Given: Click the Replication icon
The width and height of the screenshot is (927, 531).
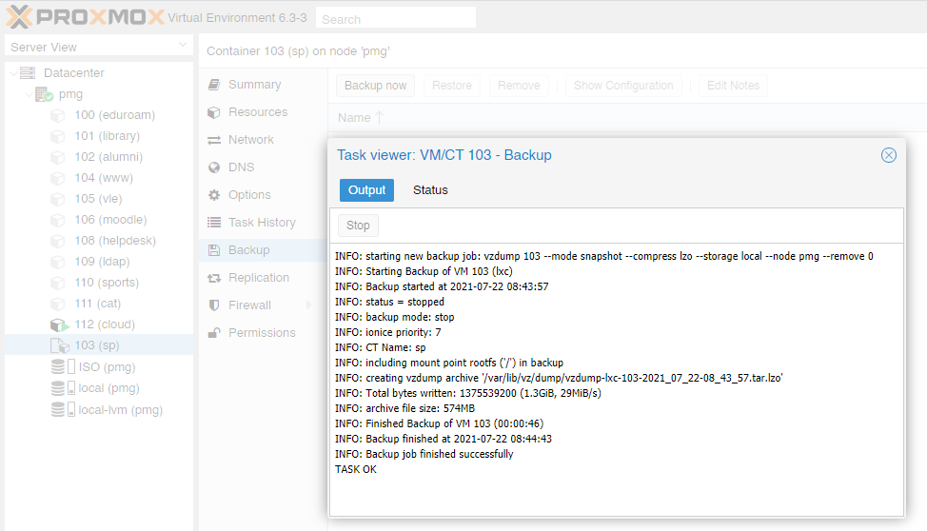Looking at the screenshot, I should pyautogui.click(x=214, y=278).
